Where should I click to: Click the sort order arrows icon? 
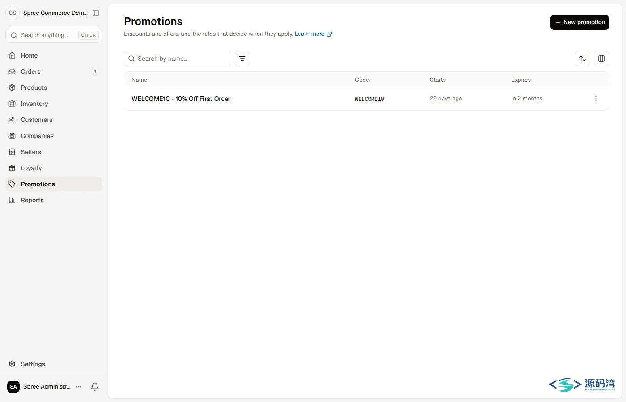coord(583,59)
